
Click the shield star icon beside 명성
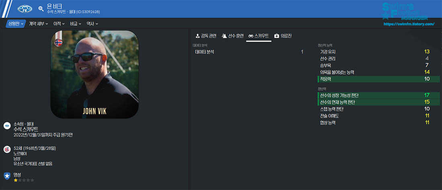click(x=7, y=176)
